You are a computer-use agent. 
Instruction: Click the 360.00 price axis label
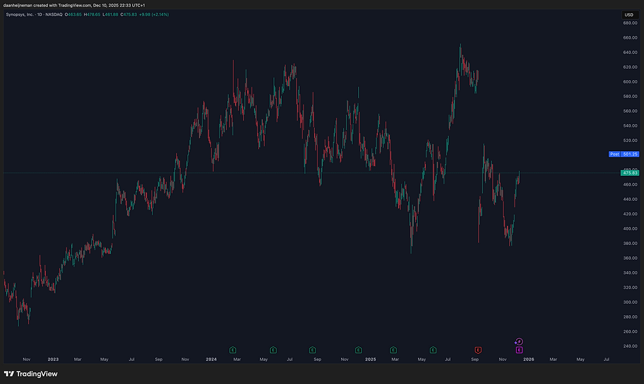pos(630,258)
